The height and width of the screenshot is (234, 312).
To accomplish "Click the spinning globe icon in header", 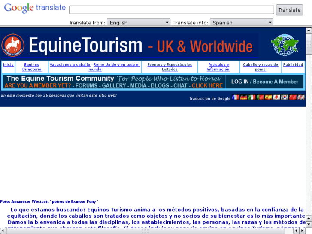I will (285, 45).
